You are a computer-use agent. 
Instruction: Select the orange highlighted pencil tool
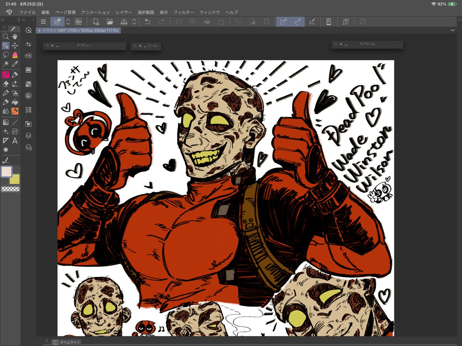pyautogui.click(x=15, y=111)
